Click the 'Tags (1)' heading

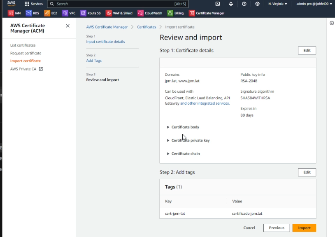pyautogui.click(x=173, y=187)
